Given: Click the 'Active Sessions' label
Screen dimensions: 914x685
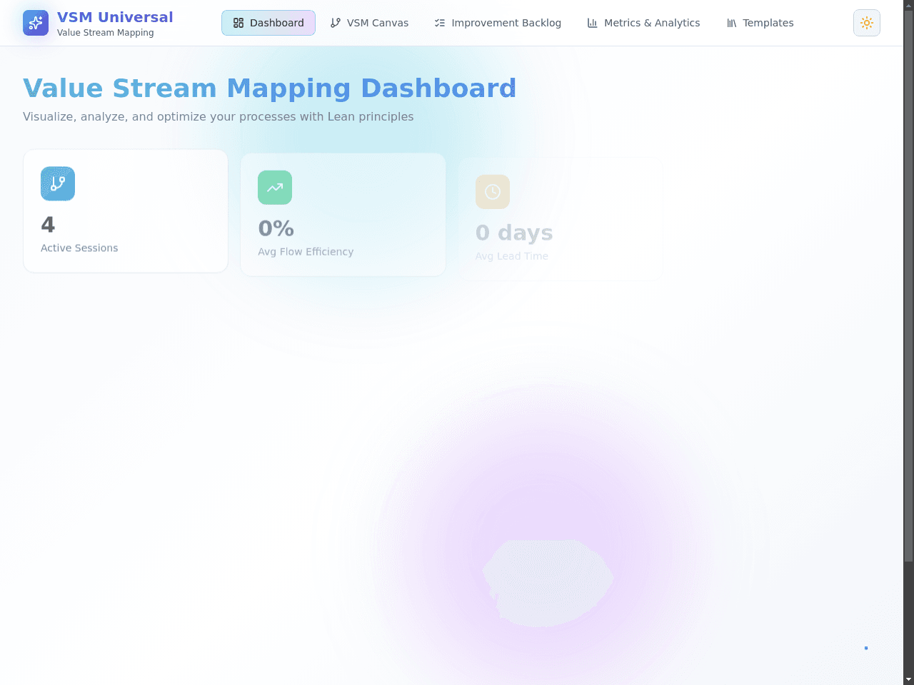Looking at the screenshot, I should (x=79, y=248).
